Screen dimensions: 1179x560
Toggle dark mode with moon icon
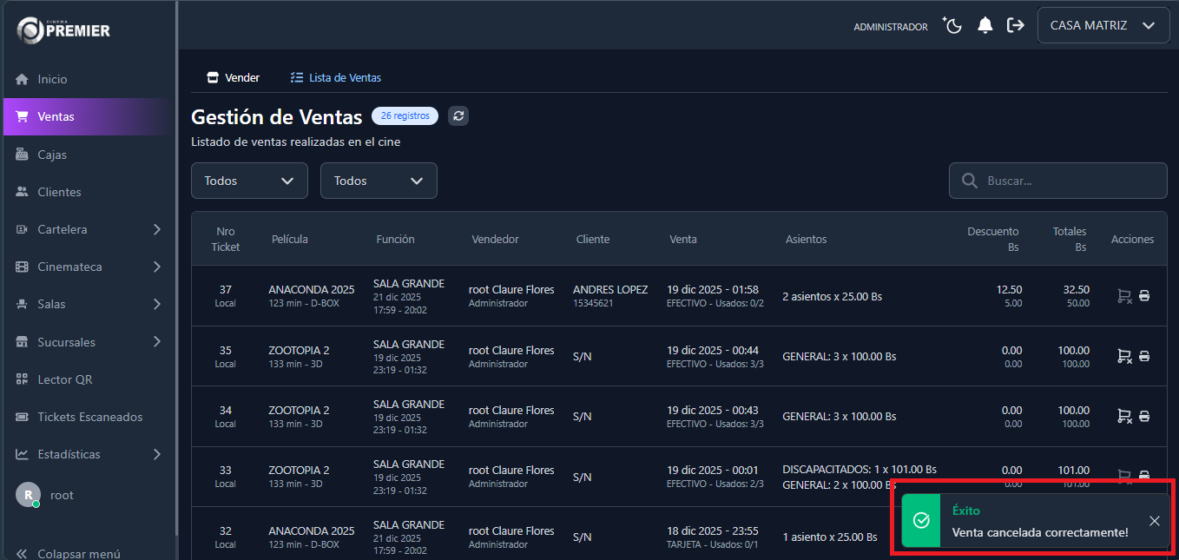click(953, 26)
